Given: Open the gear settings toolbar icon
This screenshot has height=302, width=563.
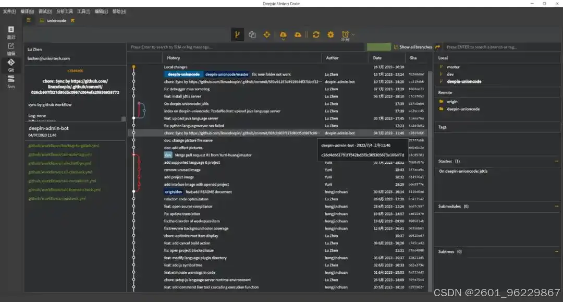Looking at the screenshot, I should (331, 34).
